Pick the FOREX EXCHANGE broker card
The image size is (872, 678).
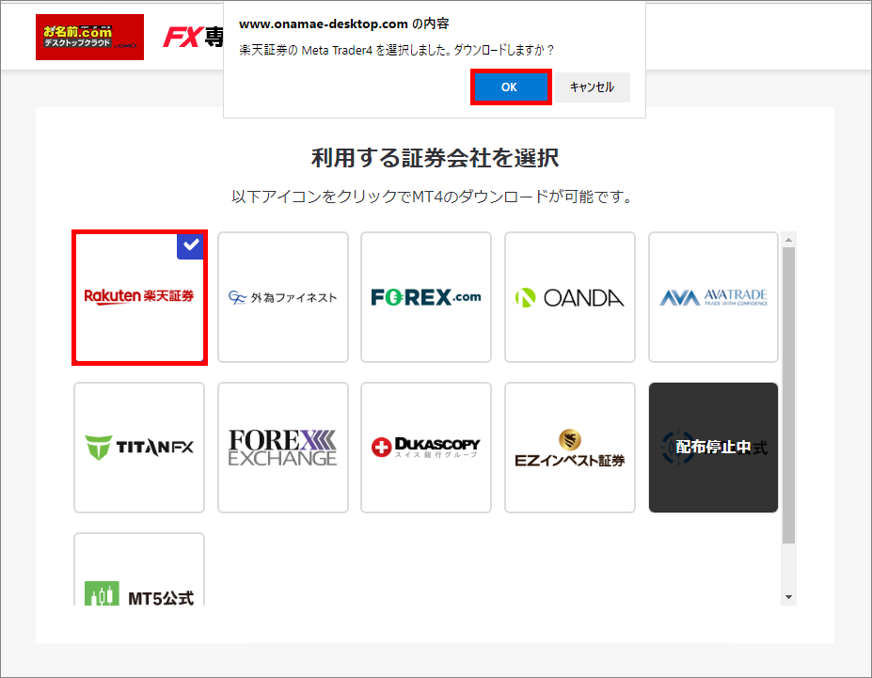coord(283,448)
